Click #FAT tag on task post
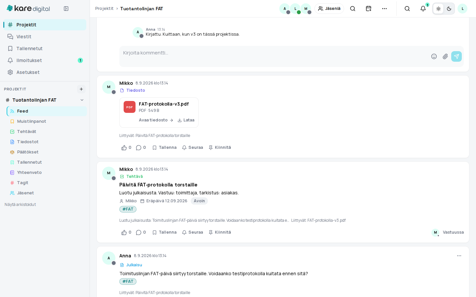The width and height of the screenshot is (476, 297). 128,209
